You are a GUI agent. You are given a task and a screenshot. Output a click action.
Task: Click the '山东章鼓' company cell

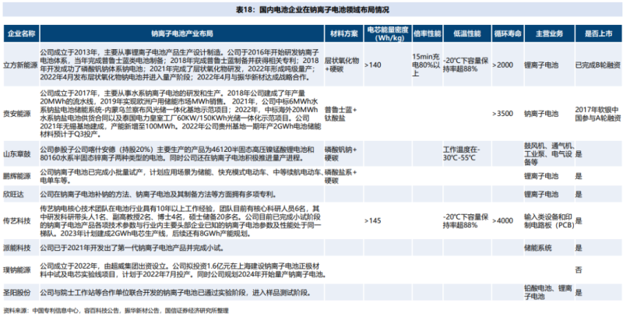(x=22, y=153)
